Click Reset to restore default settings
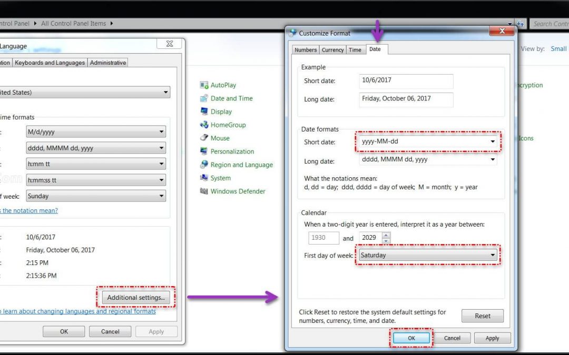569x355 pixels. pyautogui.click(x=482, y=316)
